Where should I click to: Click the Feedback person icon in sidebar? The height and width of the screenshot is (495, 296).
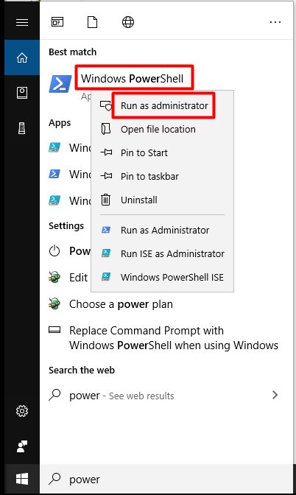coord(22,446)
